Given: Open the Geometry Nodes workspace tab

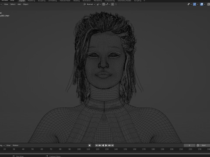Looking at the screenshot, I should point(124,1).
